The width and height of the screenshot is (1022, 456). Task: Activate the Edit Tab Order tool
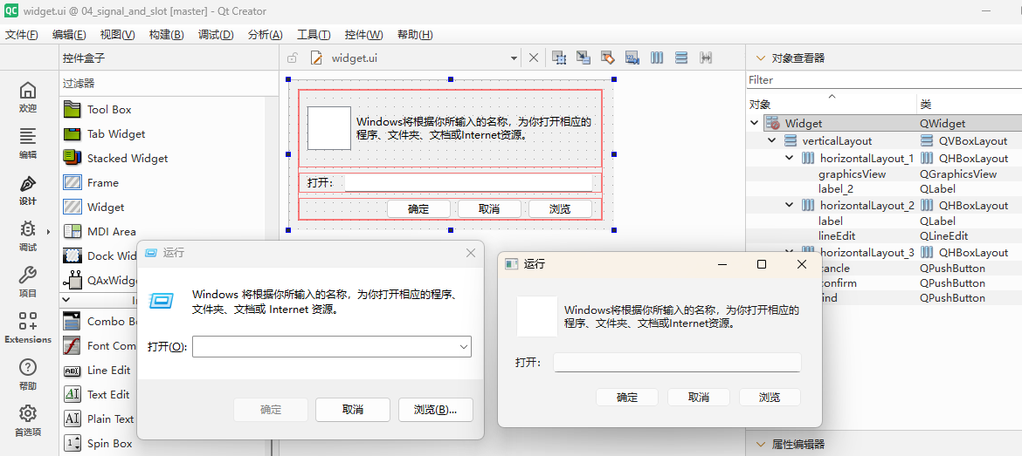pyautogui.click(x=632, y=58)
